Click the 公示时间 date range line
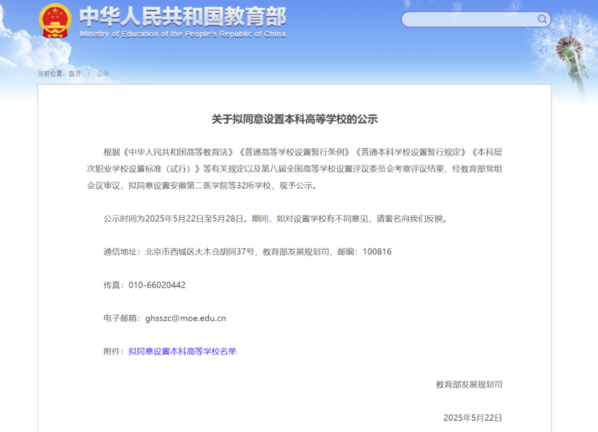The width and height of the screenshot is (598, 432). coord(275,219)
